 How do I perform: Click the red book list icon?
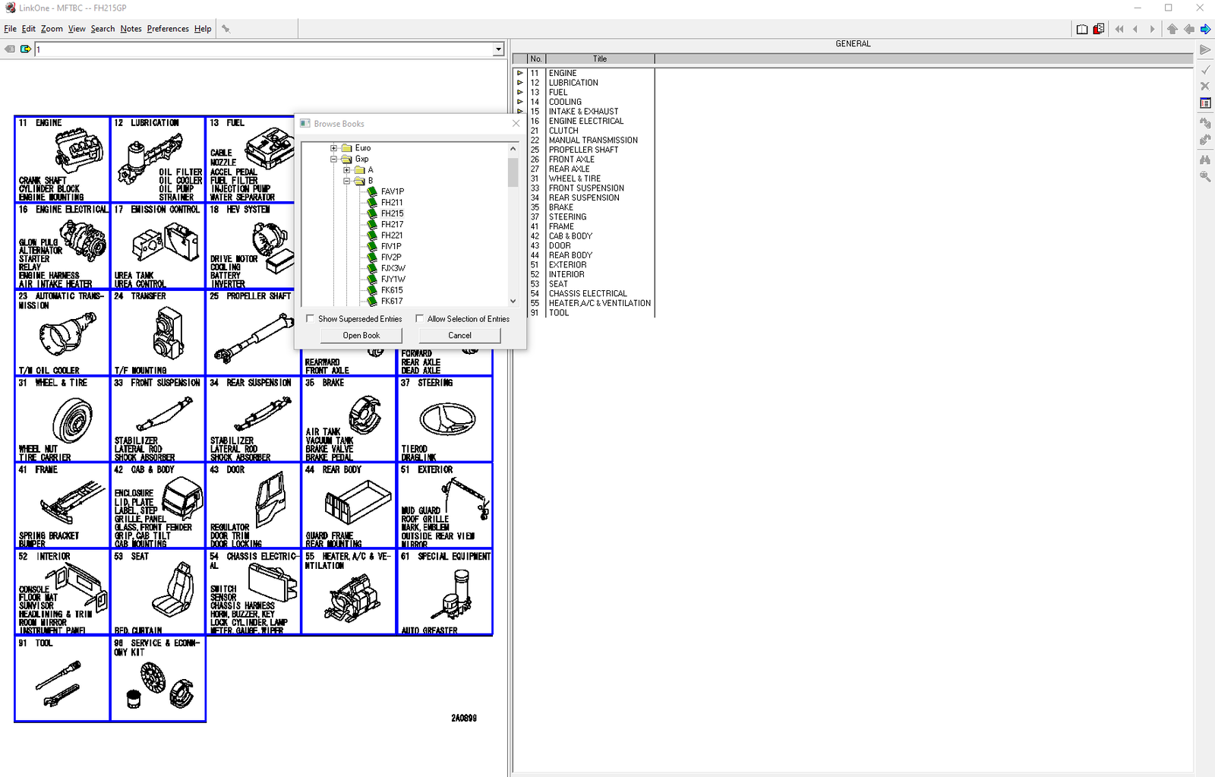1099,29
